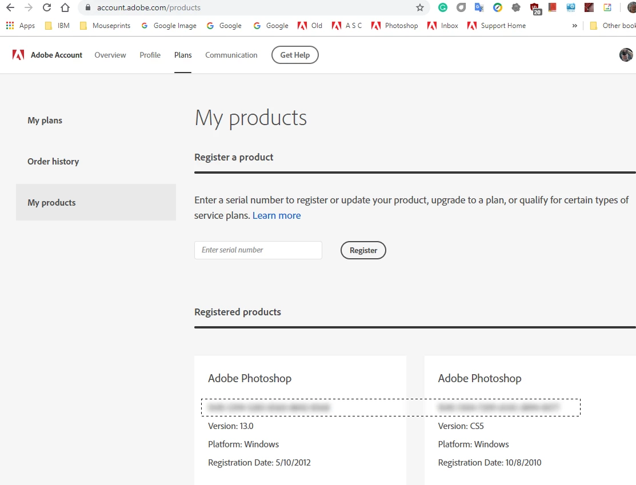
Task: Open the Support Home bookmark
Action: coord(497,26)
